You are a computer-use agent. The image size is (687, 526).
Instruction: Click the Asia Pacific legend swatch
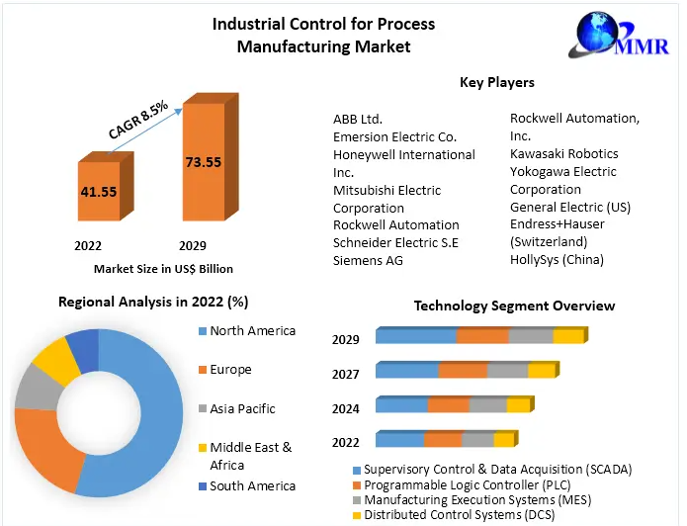click(x=203, y=409)
